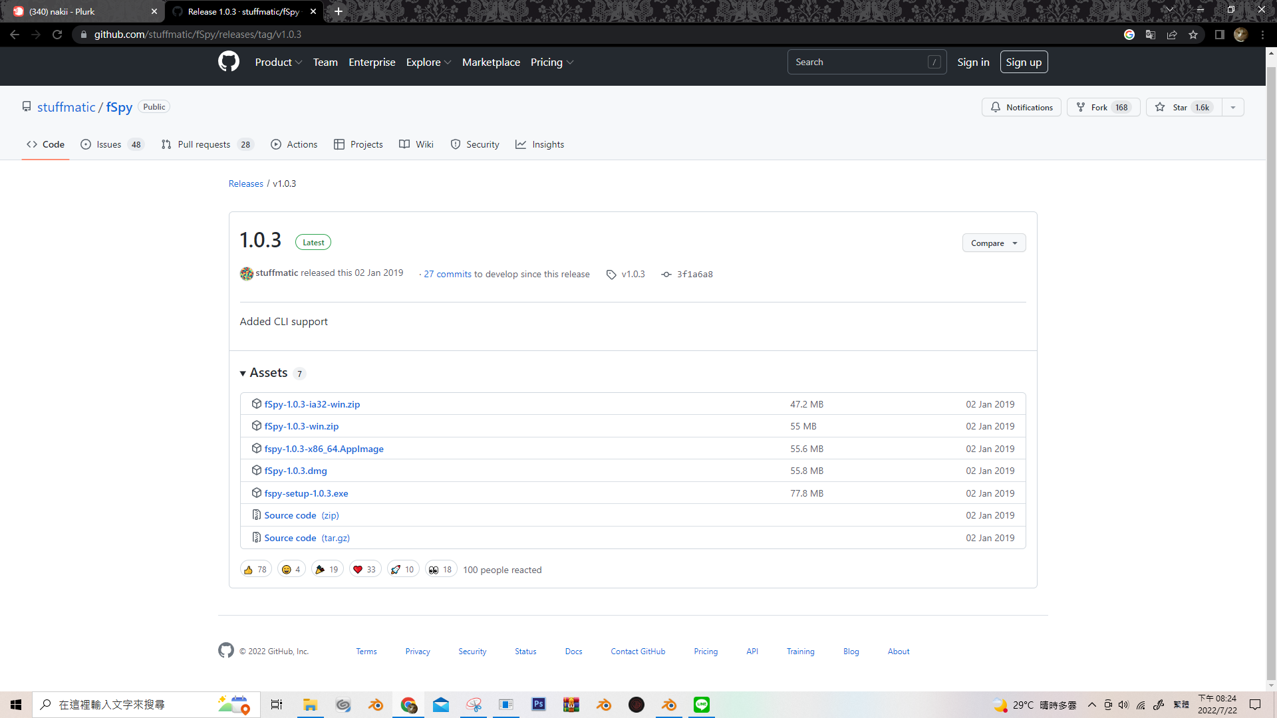Go to Releases breadcrumb link

246,183
